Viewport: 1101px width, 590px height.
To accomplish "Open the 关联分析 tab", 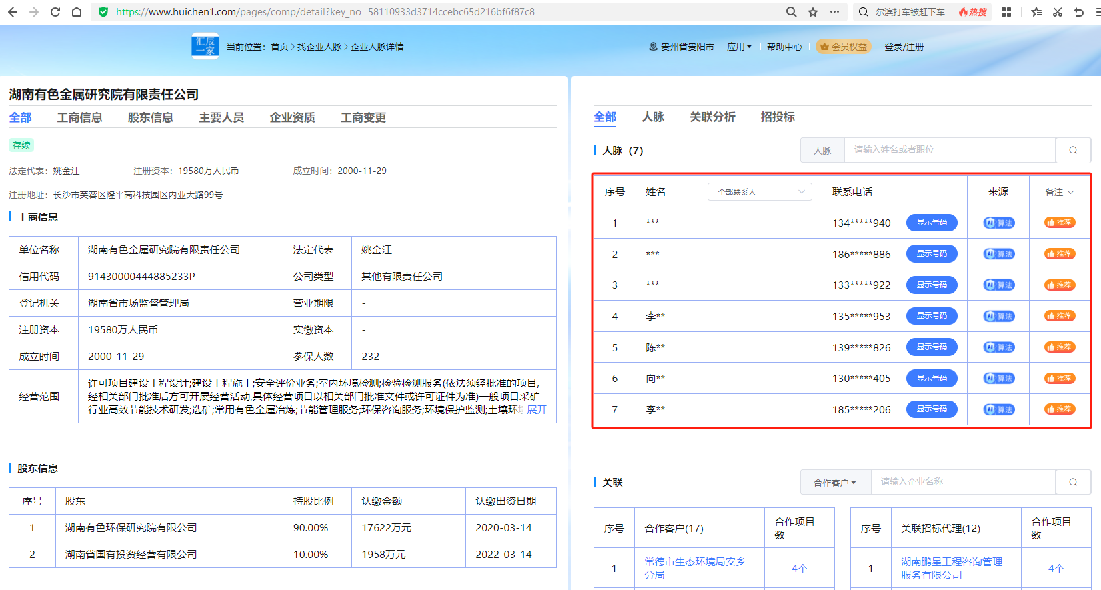I will pos(712,117).
